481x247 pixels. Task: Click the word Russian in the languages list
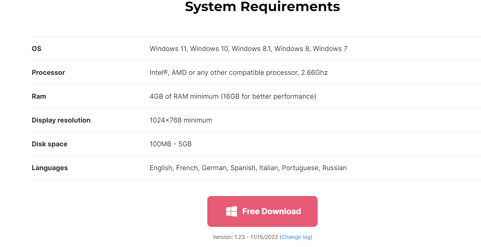[x=334, y=168]
